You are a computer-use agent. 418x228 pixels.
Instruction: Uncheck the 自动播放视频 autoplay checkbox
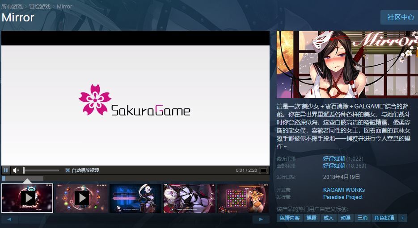(x=68, y=170)
